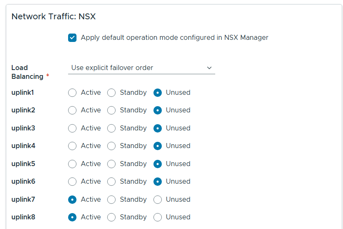The image size is (343, 229).
Task: Mark uplink4 as Active
Action: pyautogui.click(x=72, y=146)
